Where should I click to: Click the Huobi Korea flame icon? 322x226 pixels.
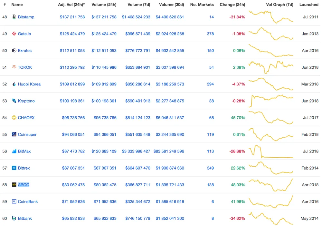click(14, 84)
